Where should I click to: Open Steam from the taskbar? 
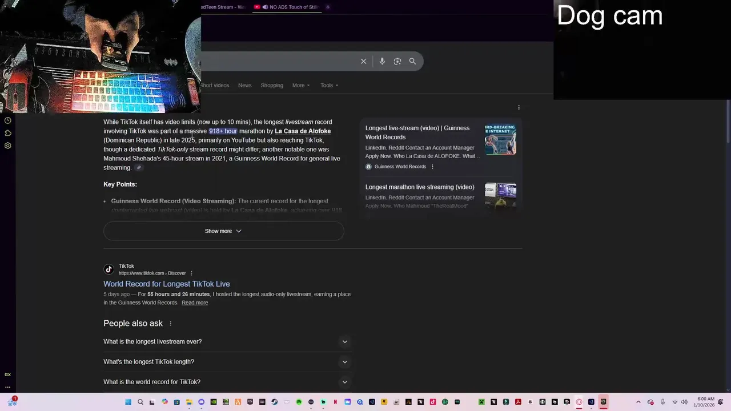[274, 402]
